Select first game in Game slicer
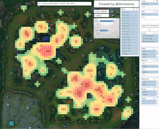 [149, 101]
